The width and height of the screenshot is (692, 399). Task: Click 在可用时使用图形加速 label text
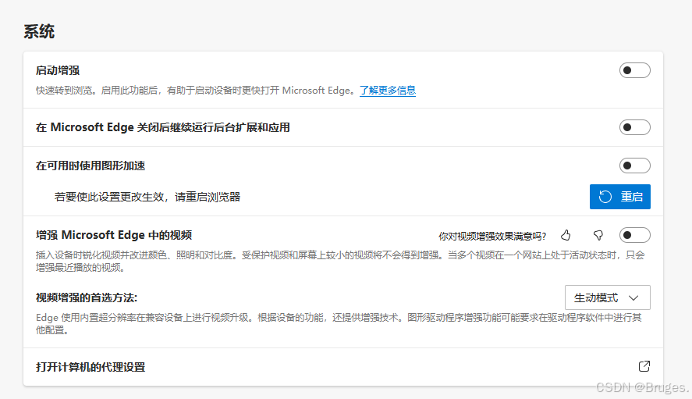(x=90, y=166)
